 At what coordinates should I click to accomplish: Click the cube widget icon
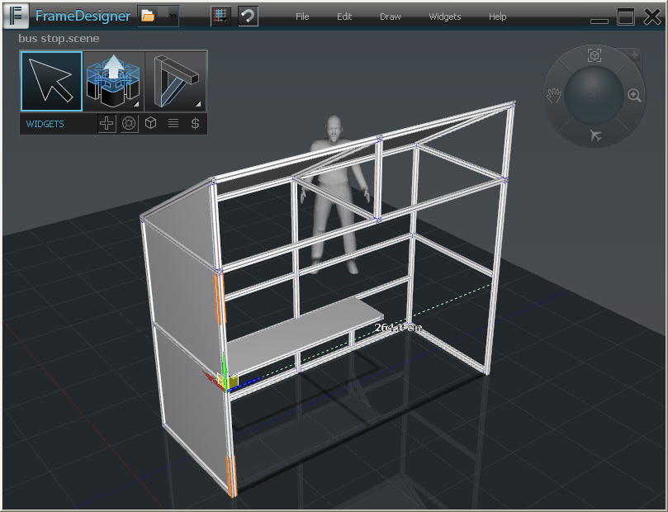(149, 123)
